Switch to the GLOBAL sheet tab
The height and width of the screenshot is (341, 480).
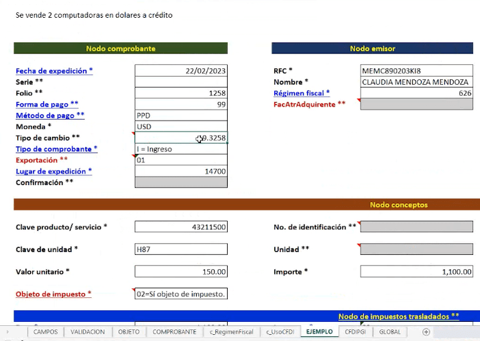click(x=389, y=332)
